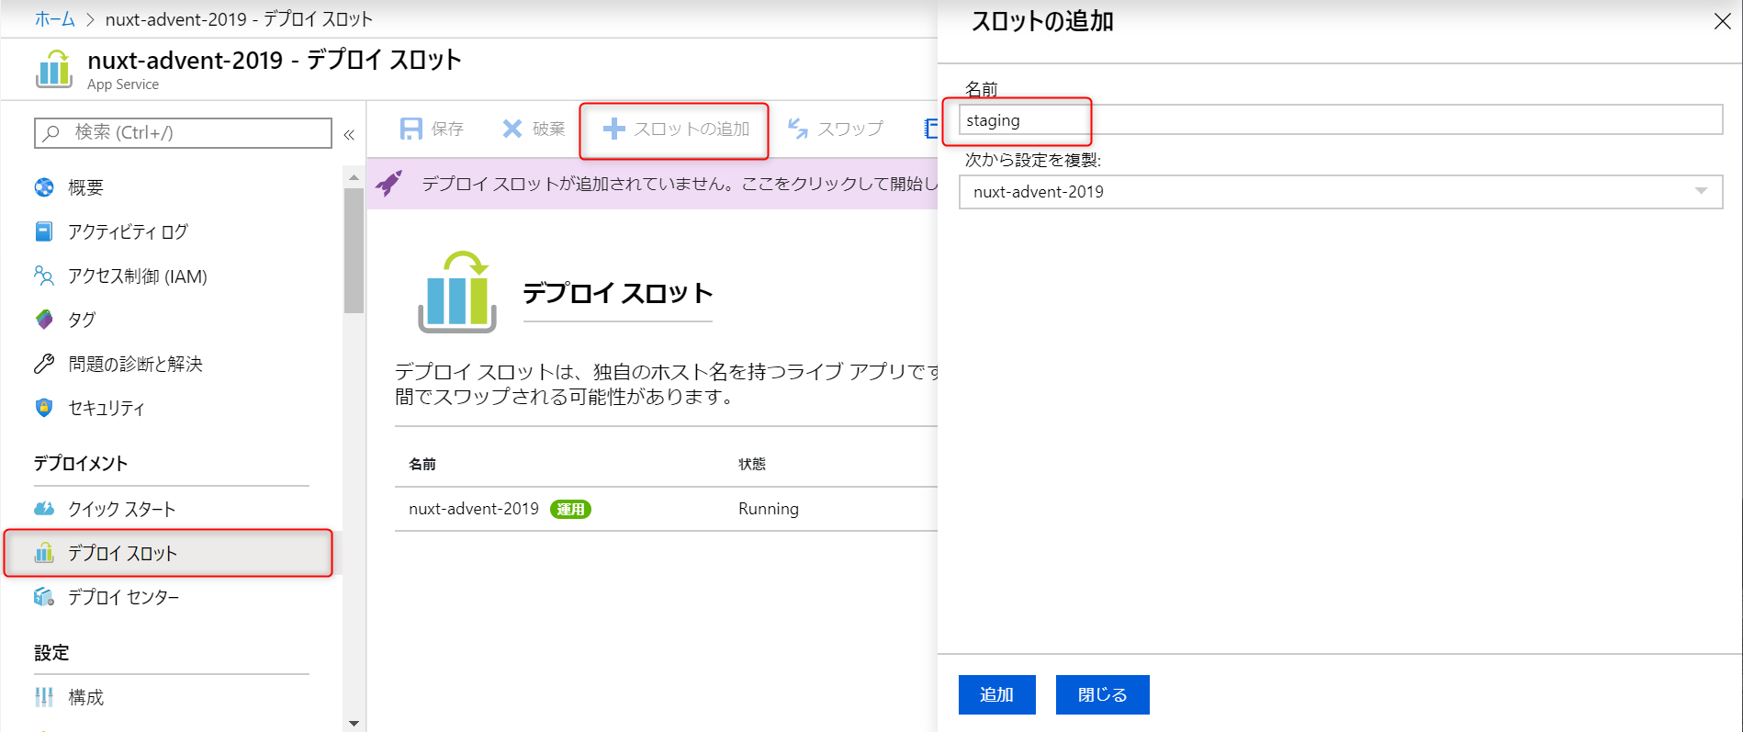Click the Security (セキュリティ) shield icon

coord(44,408)
